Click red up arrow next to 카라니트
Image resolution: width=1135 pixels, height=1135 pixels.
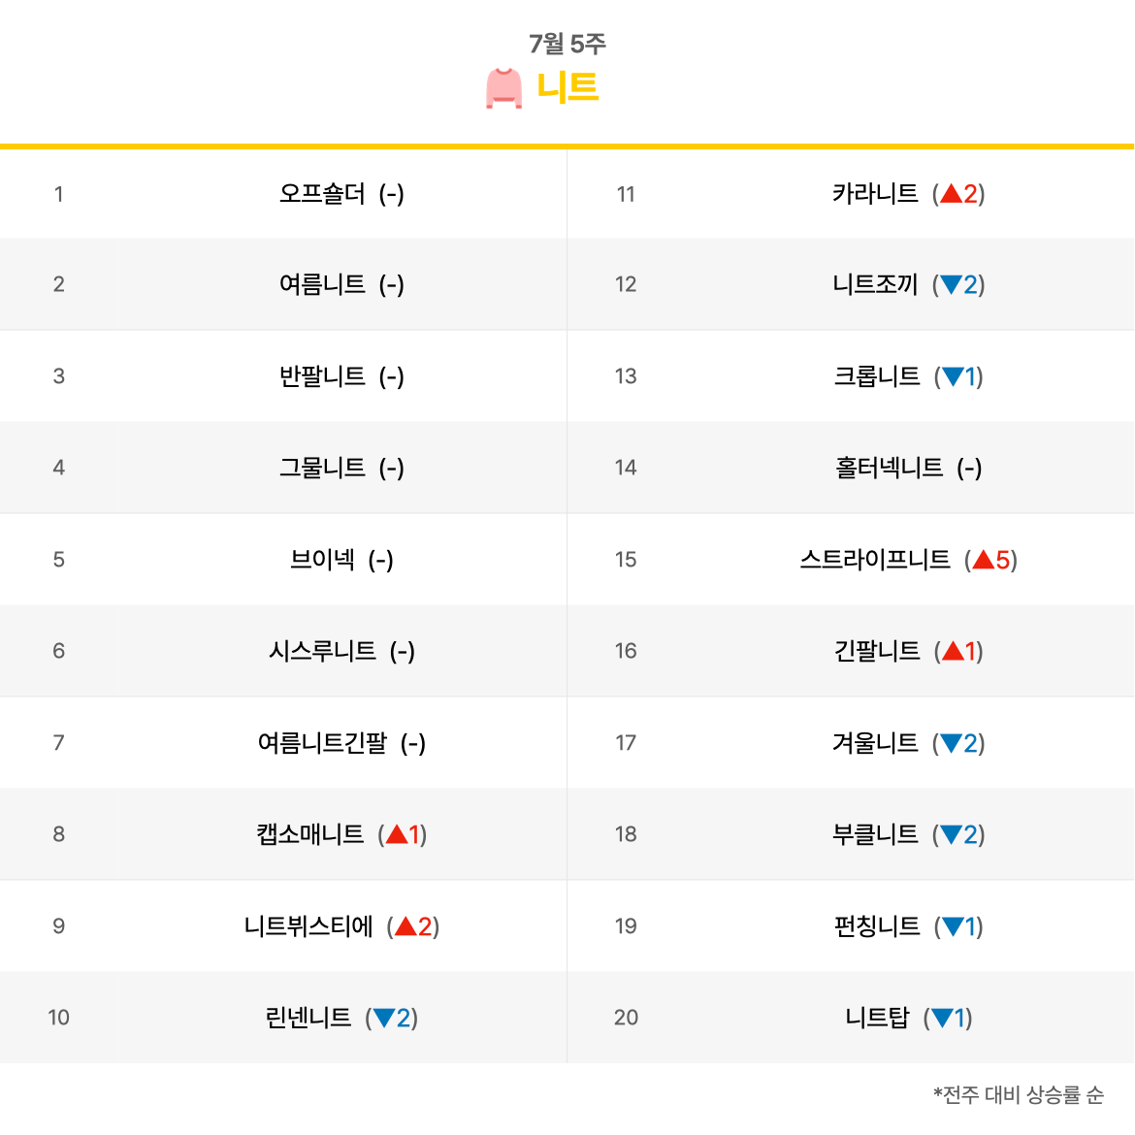(951, 194)
